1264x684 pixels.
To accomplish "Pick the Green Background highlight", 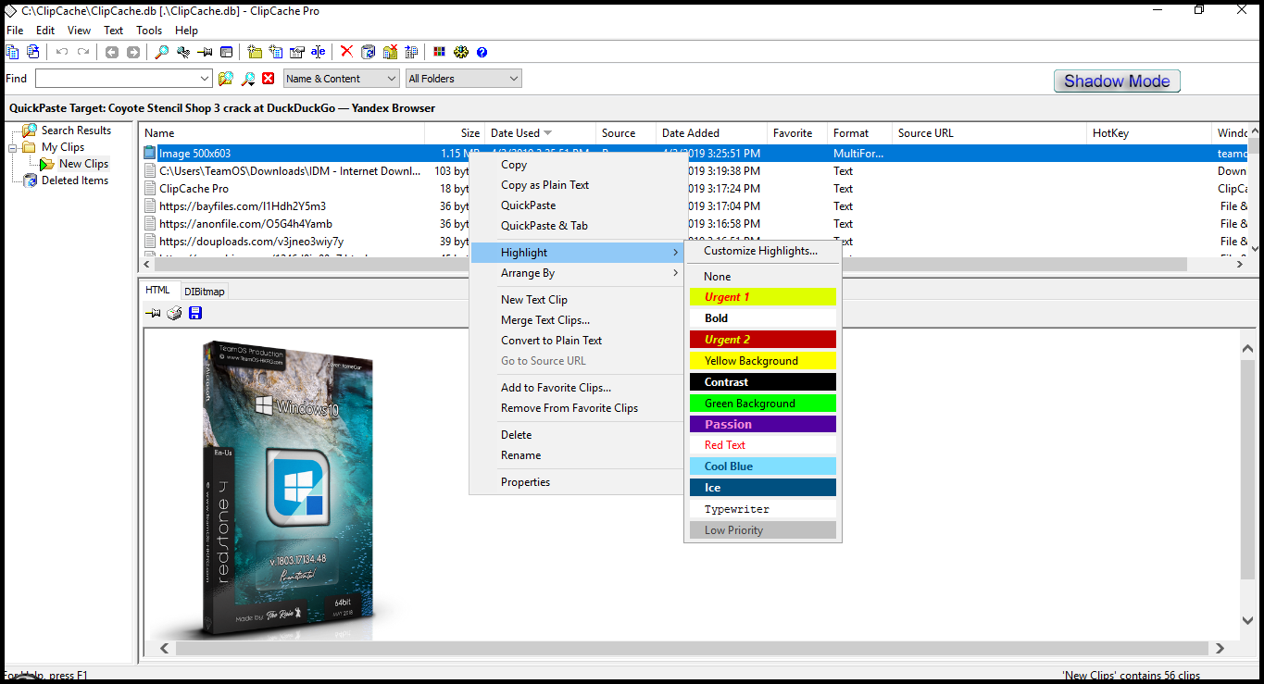I will coord(763,404).
